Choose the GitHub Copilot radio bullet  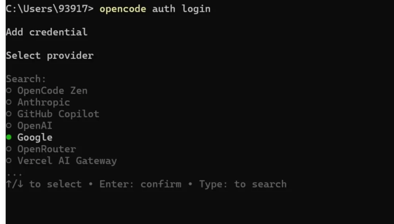pos(9,114)
